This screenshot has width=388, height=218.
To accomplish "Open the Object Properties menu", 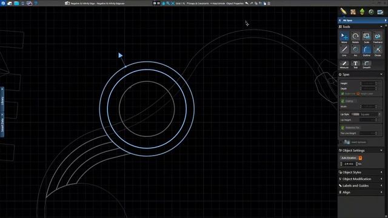I will click(x=235, y=4).
